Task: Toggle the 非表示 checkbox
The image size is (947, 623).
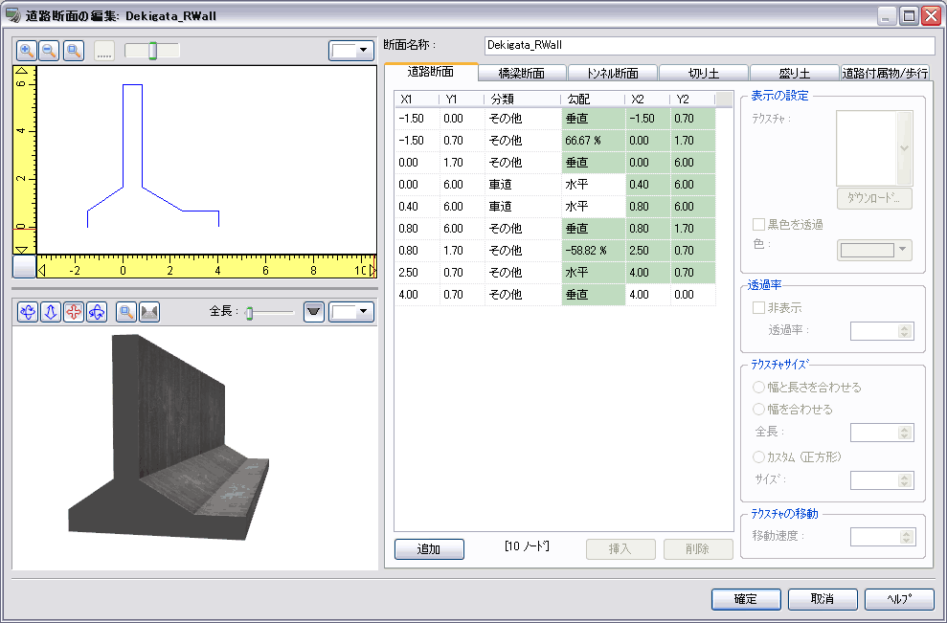Action: click(759, 308)
